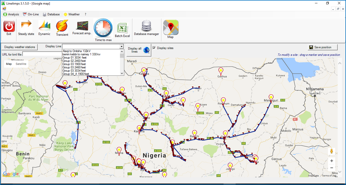Open the Weather menu
The width and height of the screenshot is (346, 185).
pos(72,14)
